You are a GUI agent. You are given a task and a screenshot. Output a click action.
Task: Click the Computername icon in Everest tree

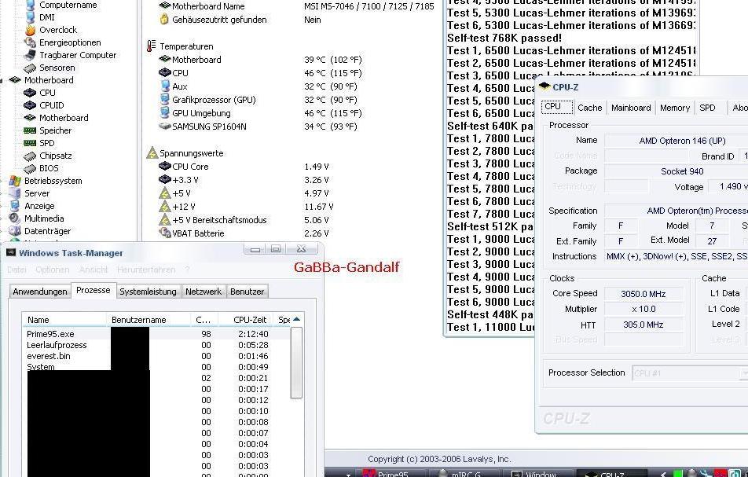30,6
